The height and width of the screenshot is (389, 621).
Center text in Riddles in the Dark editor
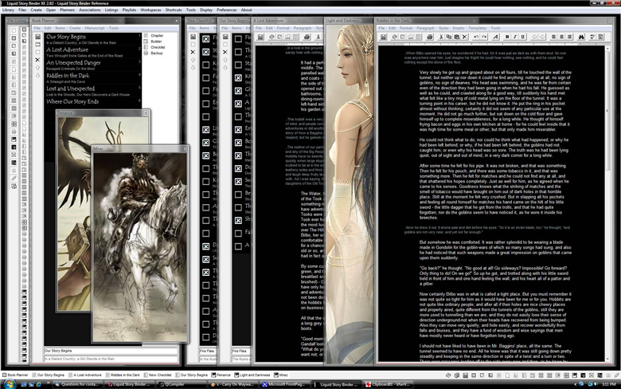(x=561, y=37)
